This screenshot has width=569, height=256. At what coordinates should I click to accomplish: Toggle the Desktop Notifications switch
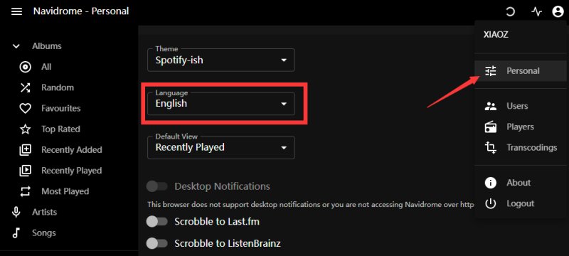156,186
